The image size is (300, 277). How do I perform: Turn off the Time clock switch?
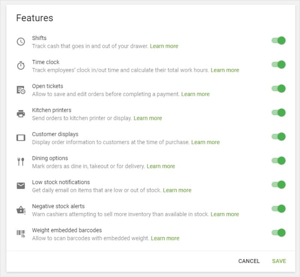pos(278,65)
